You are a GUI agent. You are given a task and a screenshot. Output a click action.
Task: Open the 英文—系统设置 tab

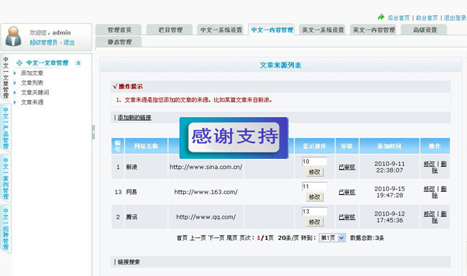[323, 29]
